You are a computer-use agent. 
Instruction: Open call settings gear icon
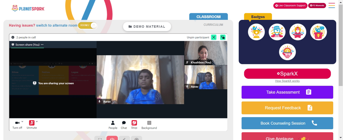(13, 38)
